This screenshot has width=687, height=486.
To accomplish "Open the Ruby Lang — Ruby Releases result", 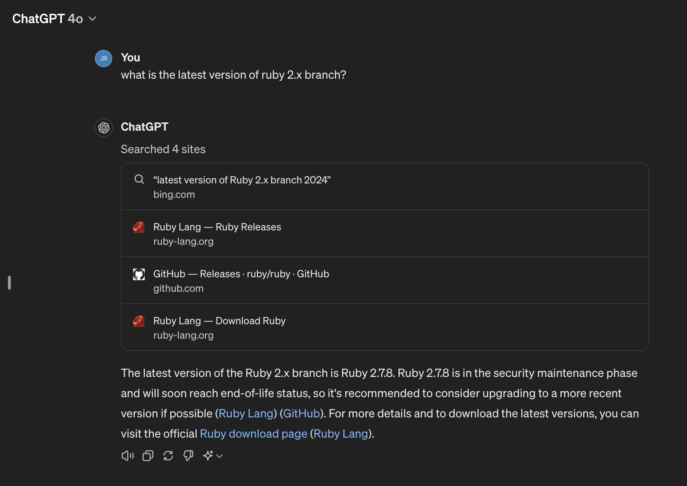I will pyautogui.click(x=385, y=234).
